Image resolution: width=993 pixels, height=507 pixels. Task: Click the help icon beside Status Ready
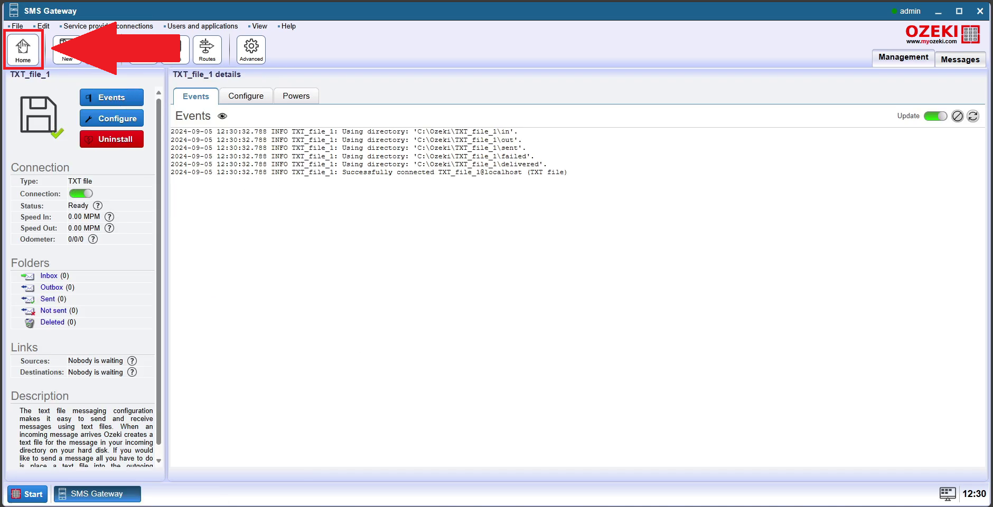pyautogui.click(x=98, y=206)
